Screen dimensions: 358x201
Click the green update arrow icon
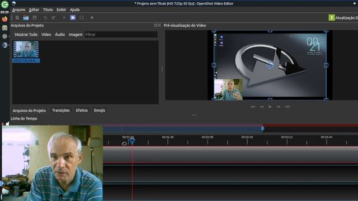(332, 17)
